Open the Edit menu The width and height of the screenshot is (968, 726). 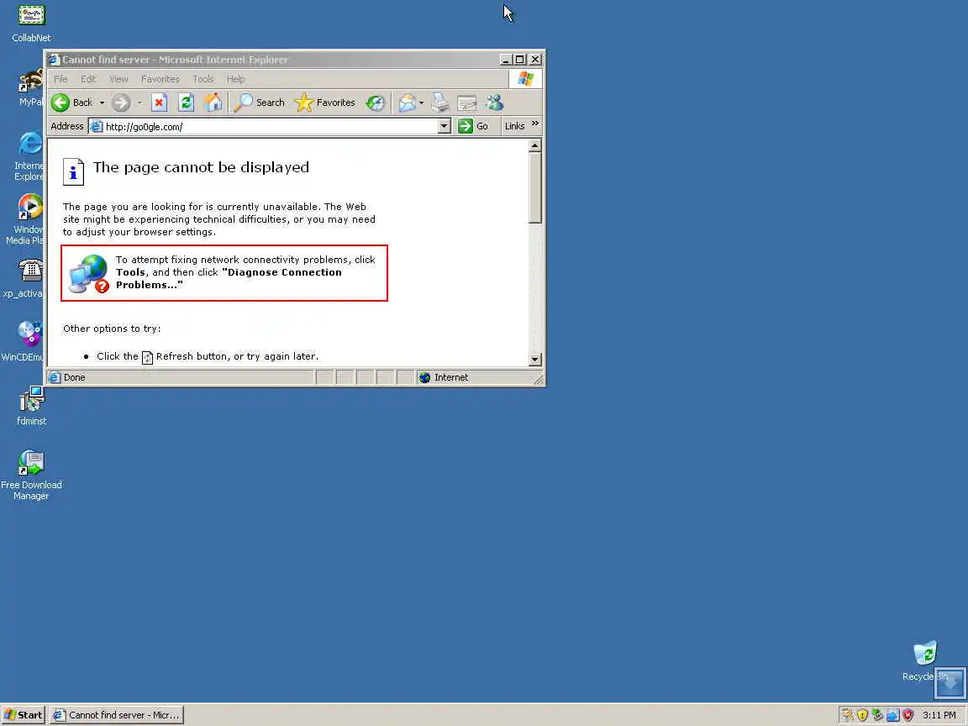(88, 79)
